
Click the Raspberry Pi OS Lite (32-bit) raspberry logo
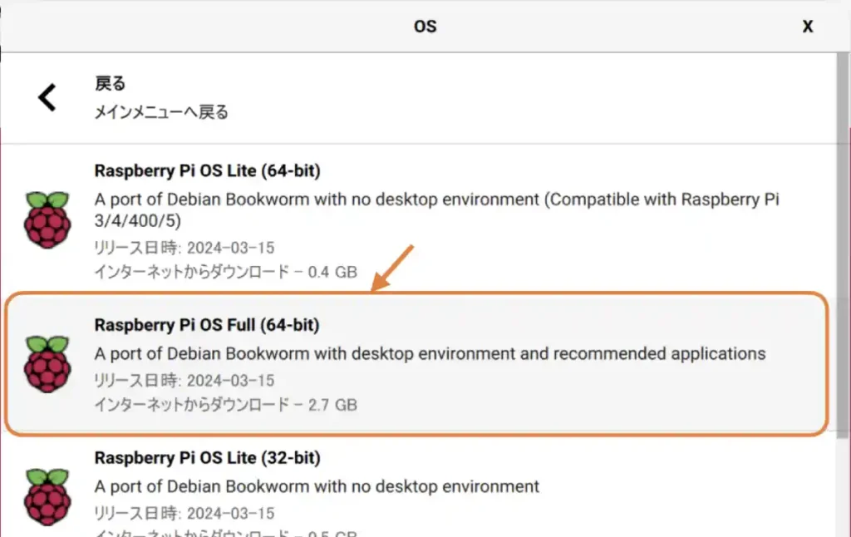coord(47,497)
